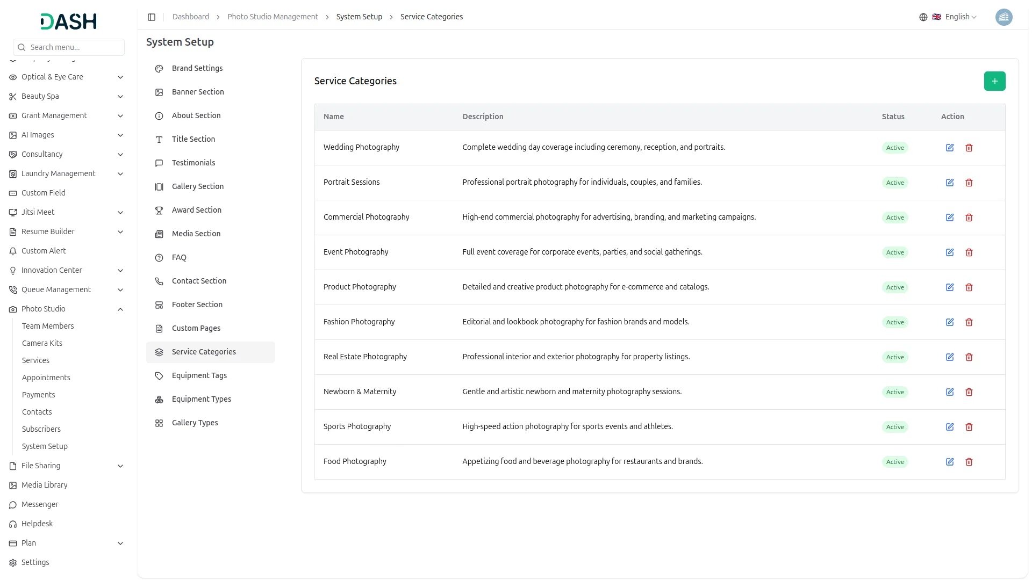1032x580 pixels.
Task: Click the Contact Section phone icon
Action: click(x=158, y=281)
